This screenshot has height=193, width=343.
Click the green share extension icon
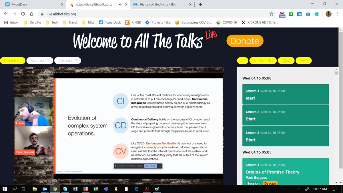[x=290, y=14]
